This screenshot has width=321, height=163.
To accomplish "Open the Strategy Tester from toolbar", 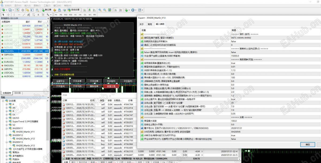I will point(37,10).
